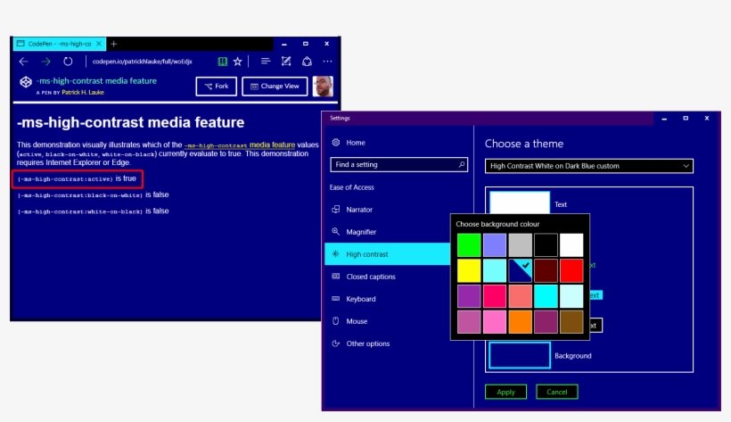Add page to favorites with star icon
The width and height of the screenshot is (731, 422).
pyautogui.click(x=238, y=62)
